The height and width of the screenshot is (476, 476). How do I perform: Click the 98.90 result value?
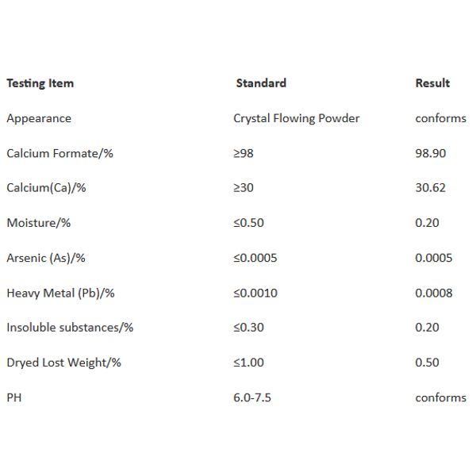(x=431, y=153)
